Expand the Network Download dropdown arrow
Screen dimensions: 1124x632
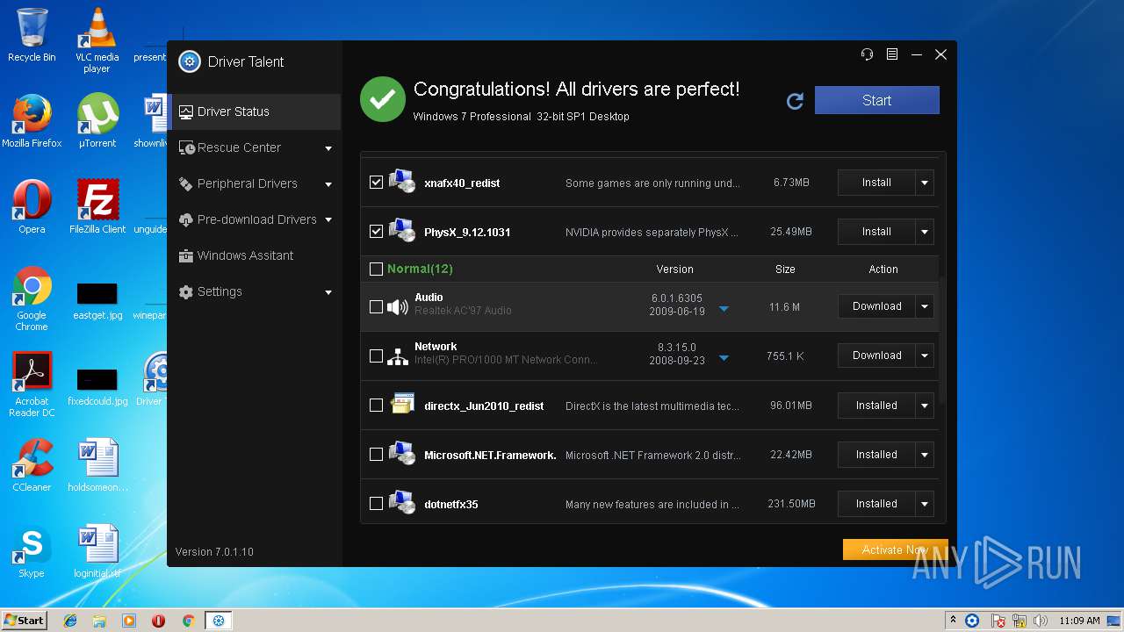click(x=924, y=355)
